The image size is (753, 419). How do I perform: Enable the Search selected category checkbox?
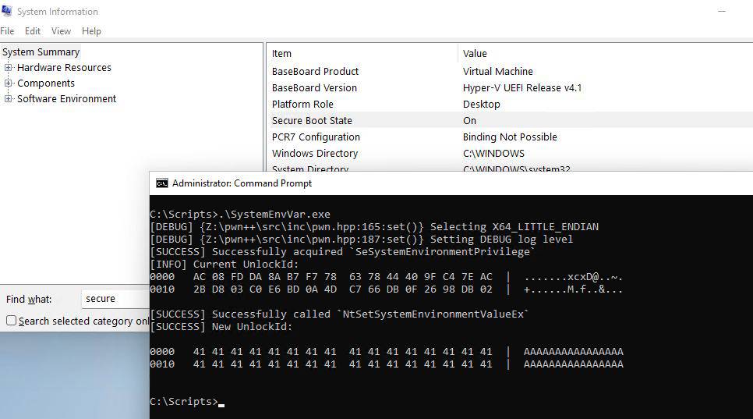point(11,321)
